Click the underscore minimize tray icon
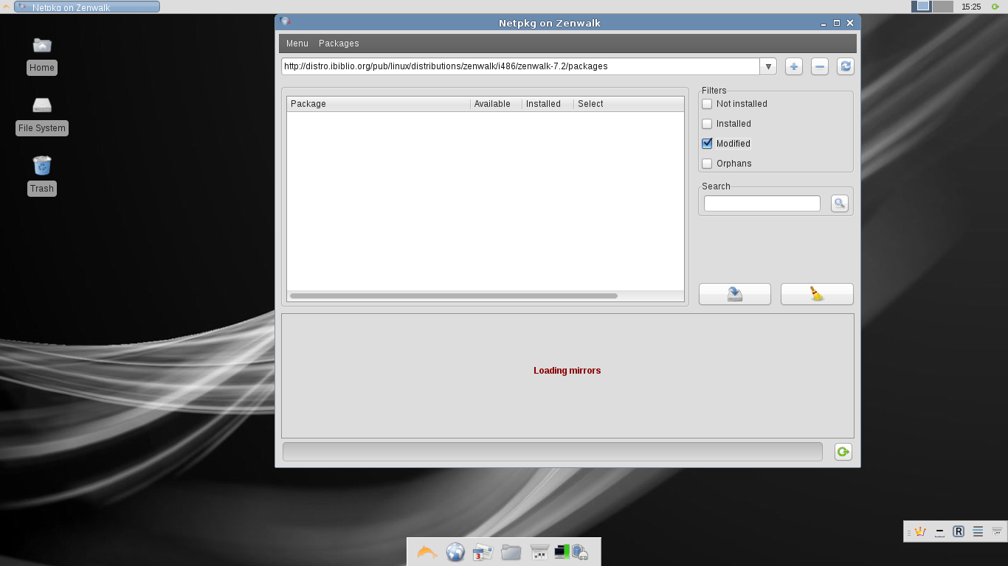The image size is (1008, 566). [x=939, y=531]
